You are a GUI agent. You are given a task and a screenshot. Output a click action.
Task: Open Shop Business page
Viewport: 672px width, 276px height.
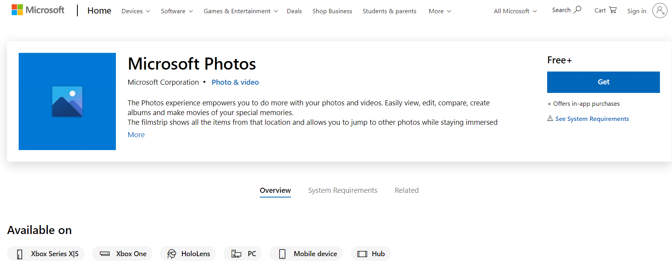point(332,11)
